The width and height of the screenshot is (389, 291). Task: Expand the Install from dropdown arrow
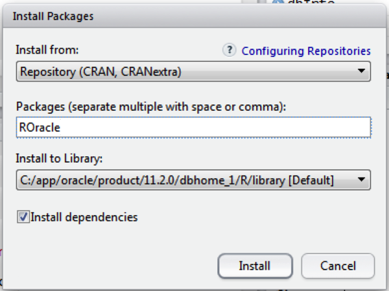362,71
